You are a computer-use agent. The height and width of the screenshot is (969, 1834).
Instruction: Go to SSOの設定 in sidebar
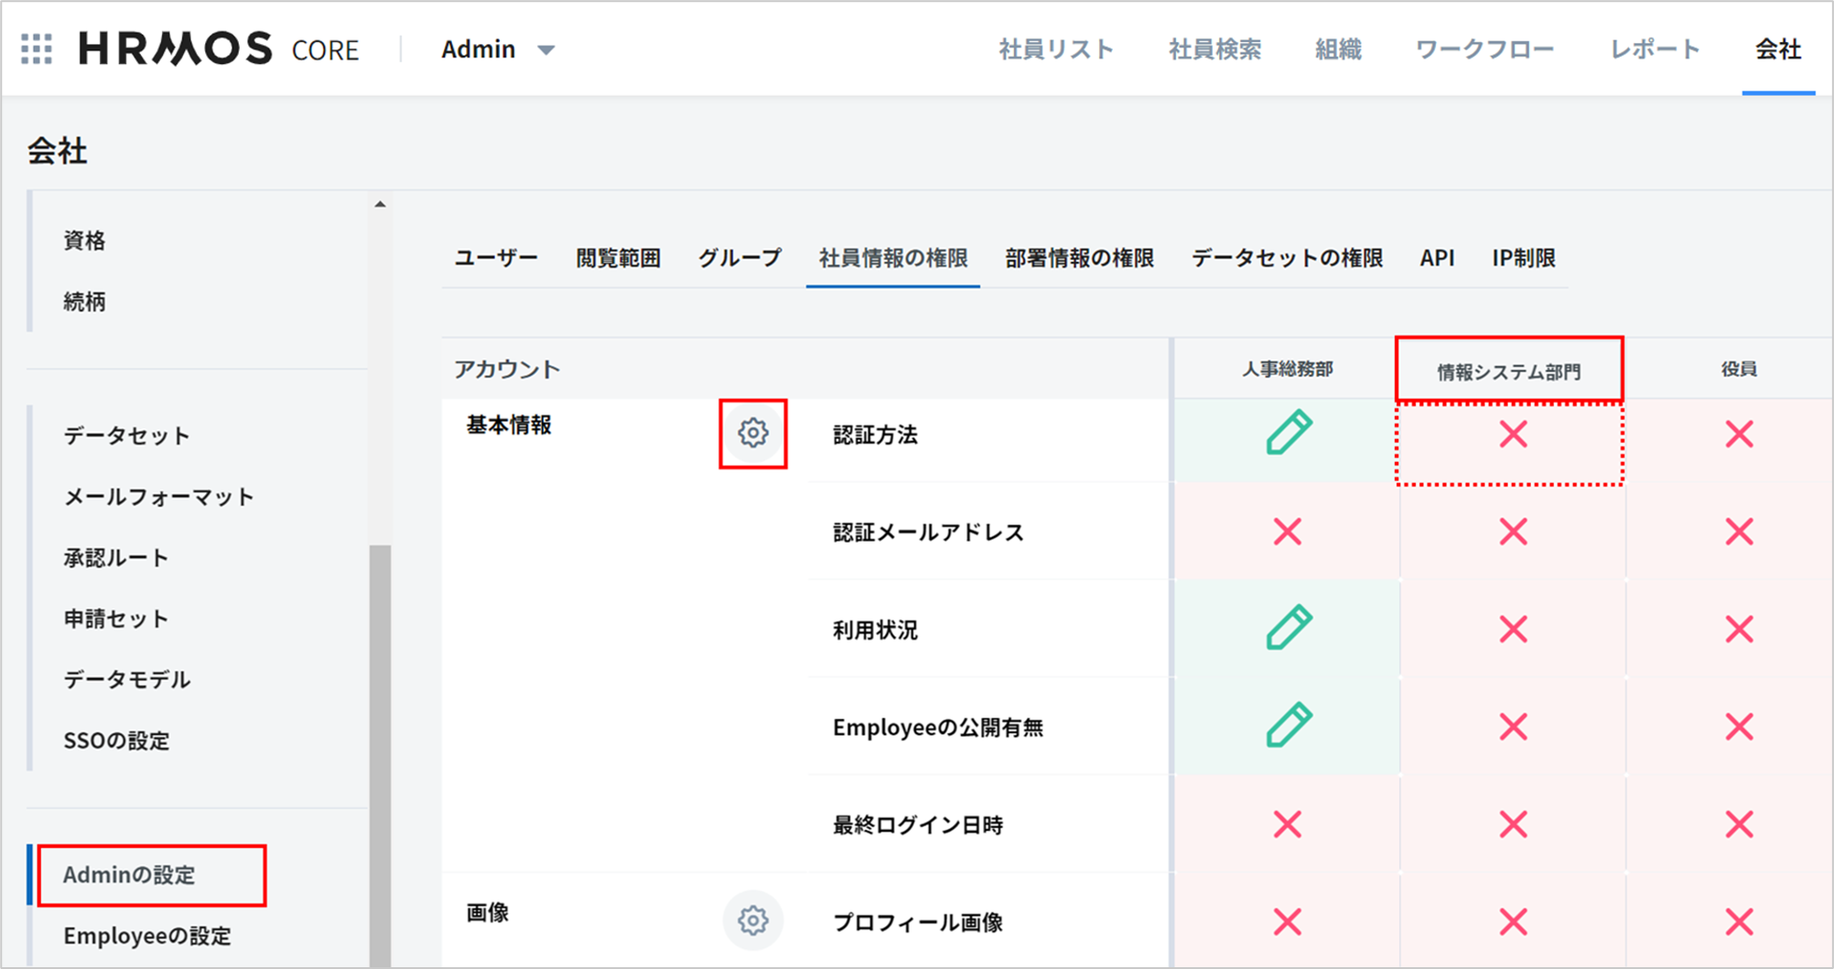(x=116, y=740)
